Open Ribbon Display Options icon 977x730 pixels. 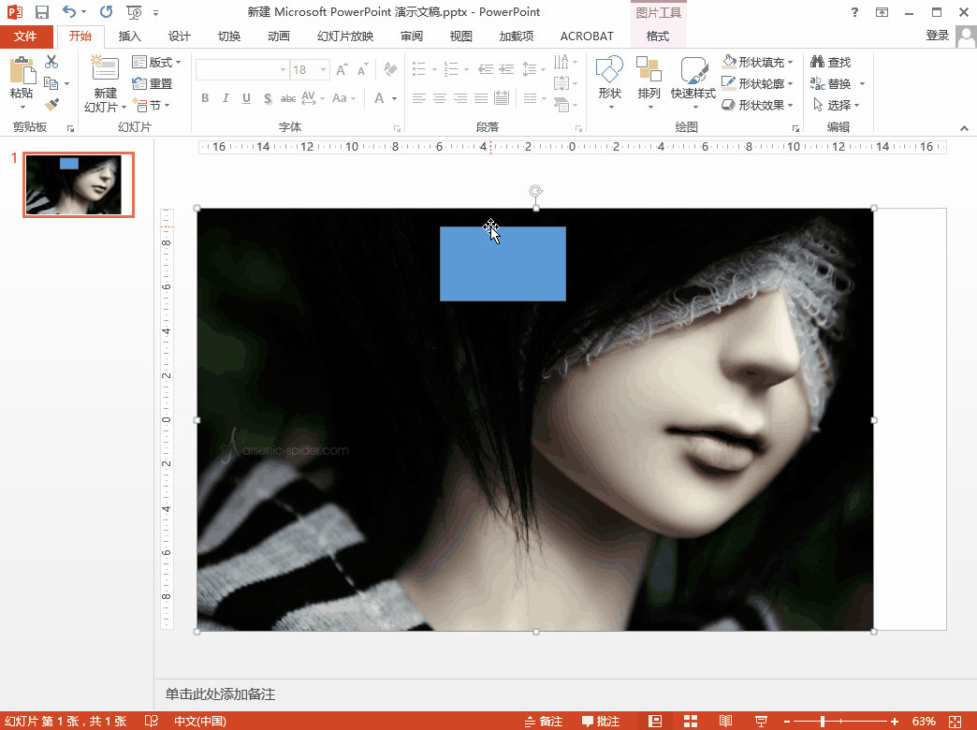pos(882,12)
